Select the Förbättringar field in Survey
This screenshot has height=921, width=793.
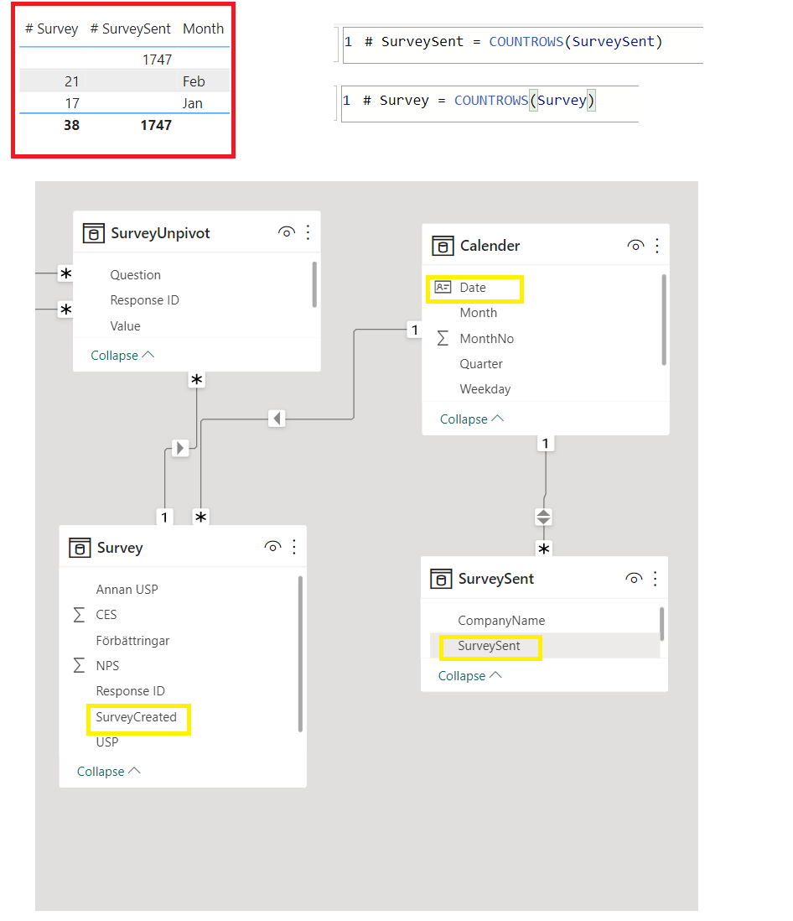click(x=132, y=640)
